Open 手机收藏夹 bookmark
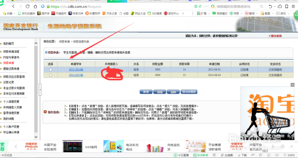This screenshot has height=158, width=298. (x=27, y=13)
